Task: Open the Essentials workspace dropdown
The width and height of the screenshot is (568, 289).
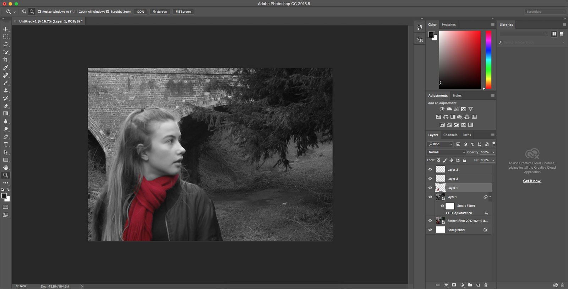Action: pyautogui.click(x=545, y=12)
